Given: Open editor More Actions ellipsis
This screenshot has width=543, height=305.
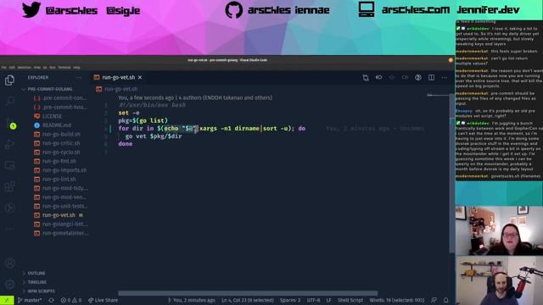Looking at the screenshot, I should click(445, 77).
